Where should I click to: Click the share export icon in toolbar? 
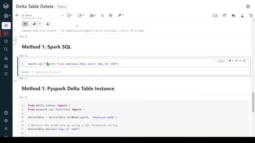(224, 15)
